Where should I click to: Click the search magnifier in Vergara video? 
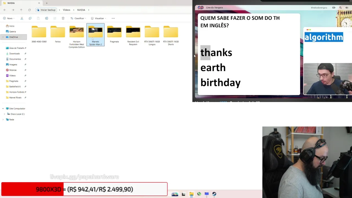[340, 8]
